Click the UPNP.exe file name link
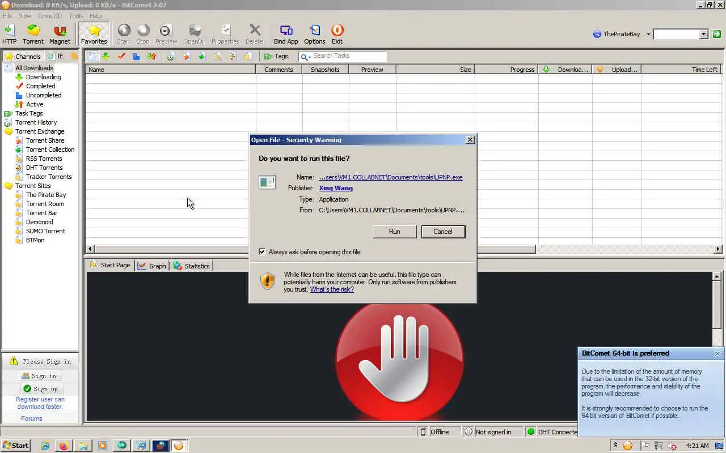726x453 pixels. coord(391,177)
